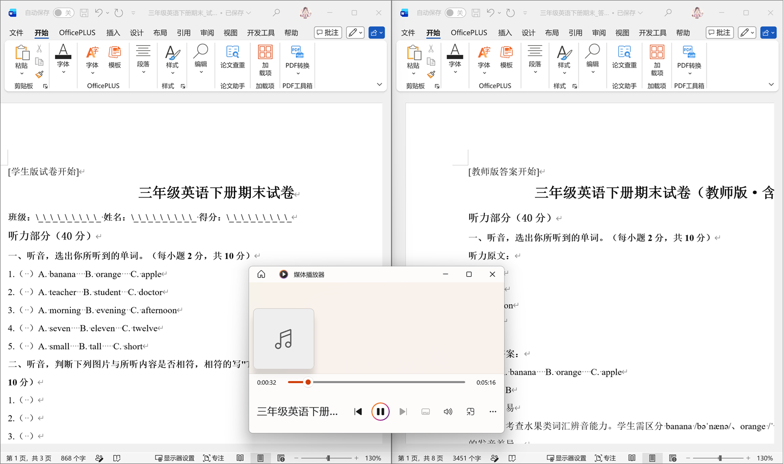This screenshot has height=464, width=783.
Task: Click Format Painter icon in left Word window
Action: (39, 74)
